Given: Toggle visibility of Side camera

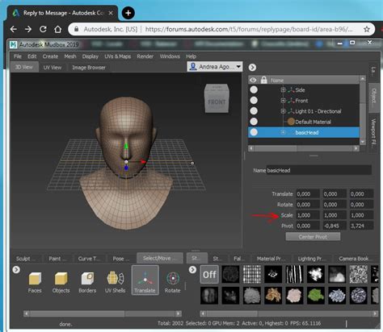Looking at the screenshot, I should [x=254, y=89].
